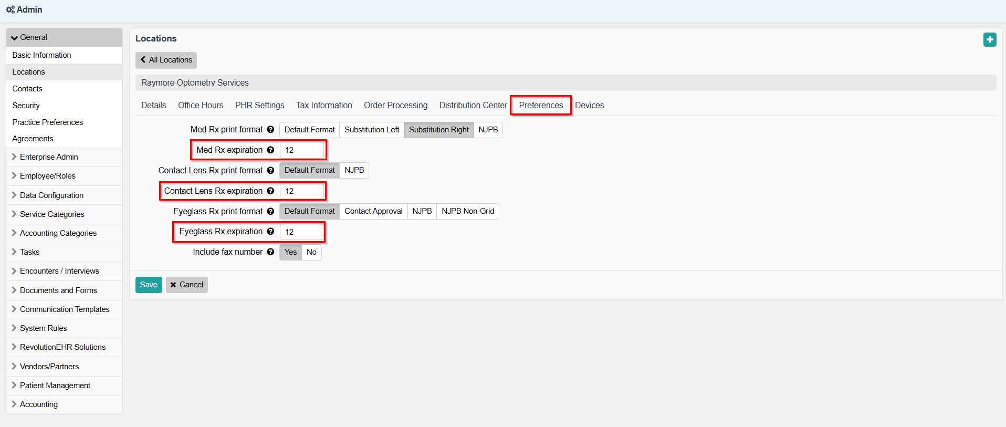The height and width of the screenshot is (427, 1006).
Task: Choose Contact Approval eyeglass print format
Action: pyautogui.click(x=373, y=211)
